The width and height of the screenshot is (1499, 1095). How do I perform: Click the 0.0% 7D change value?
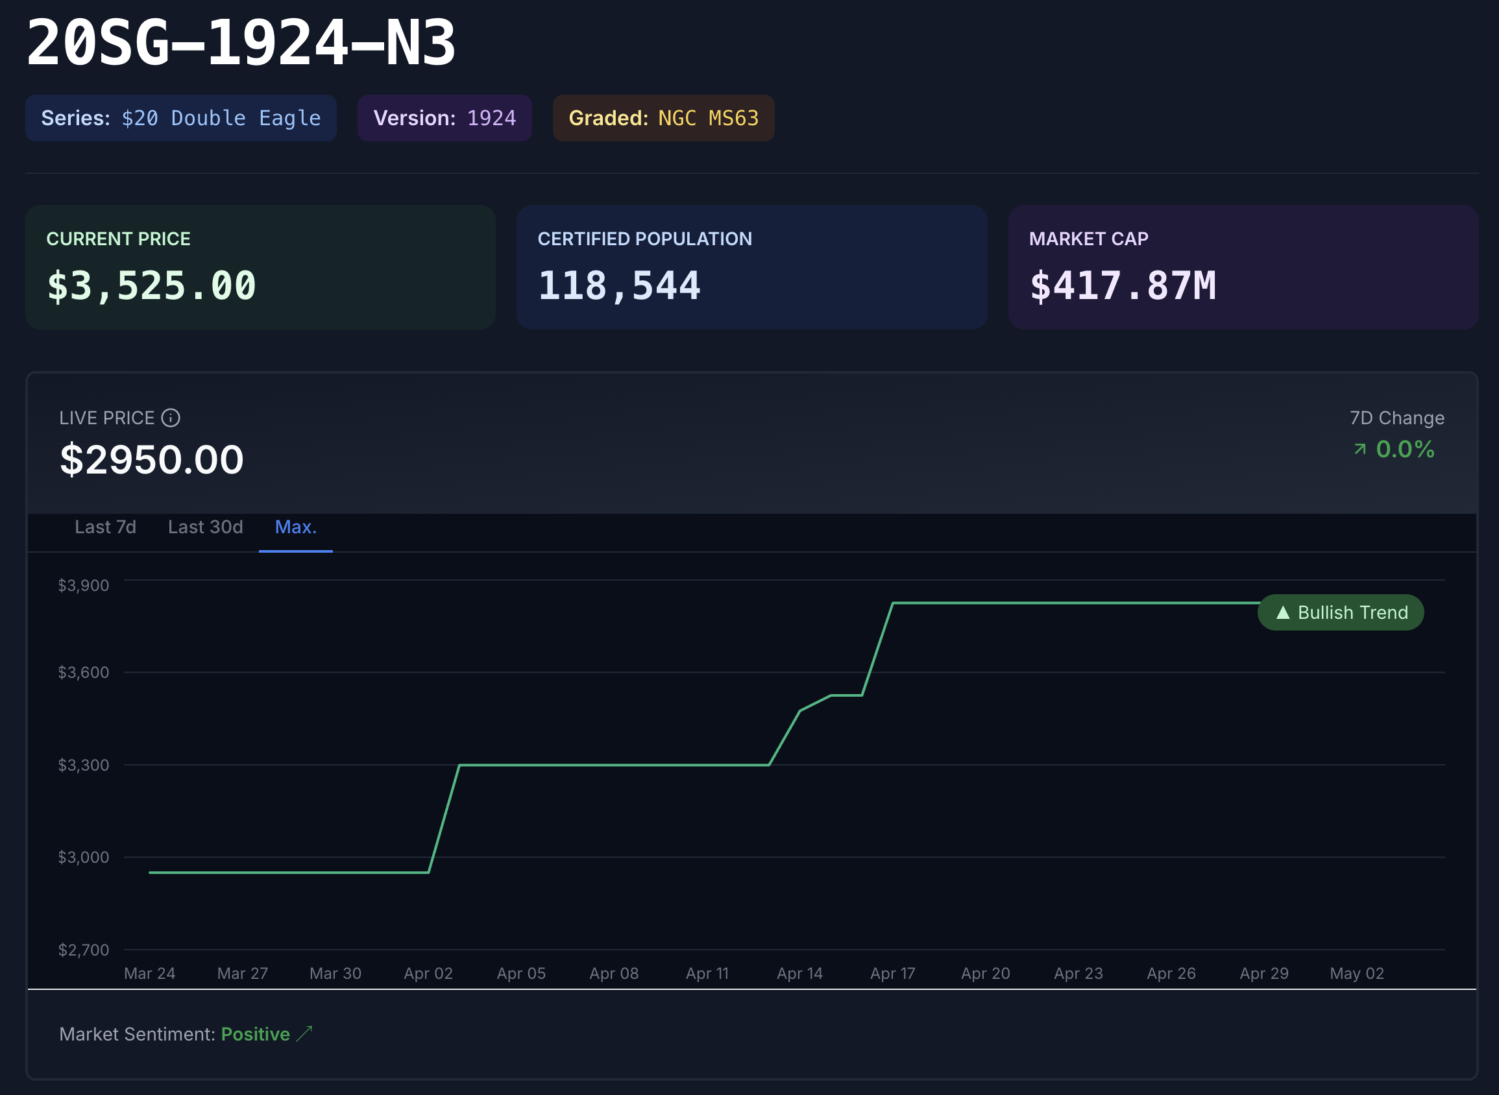pos(1405,450)
